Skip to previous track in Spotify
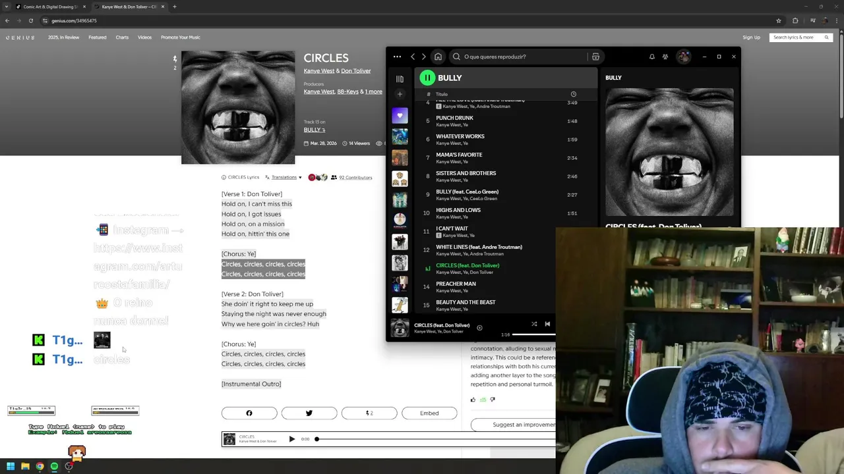The height and width of the screenshot is (474, 844). 547,324
